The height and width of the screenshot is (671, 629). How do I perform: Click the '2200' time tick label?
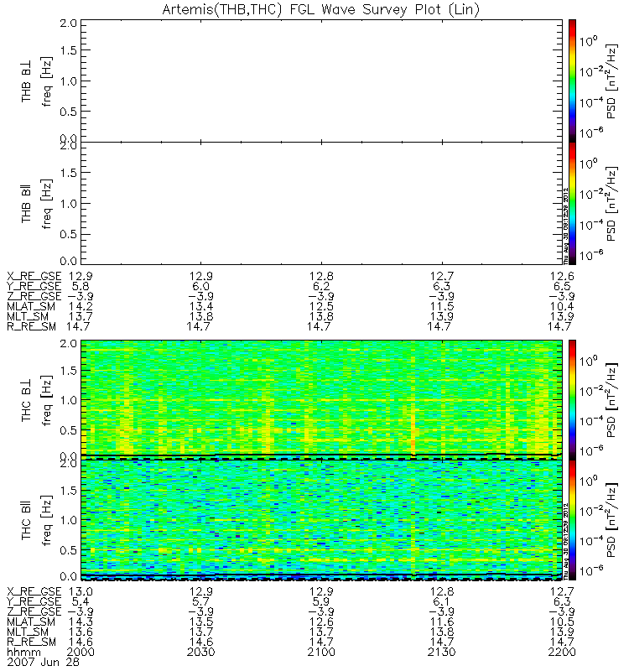tap(562, 652)
